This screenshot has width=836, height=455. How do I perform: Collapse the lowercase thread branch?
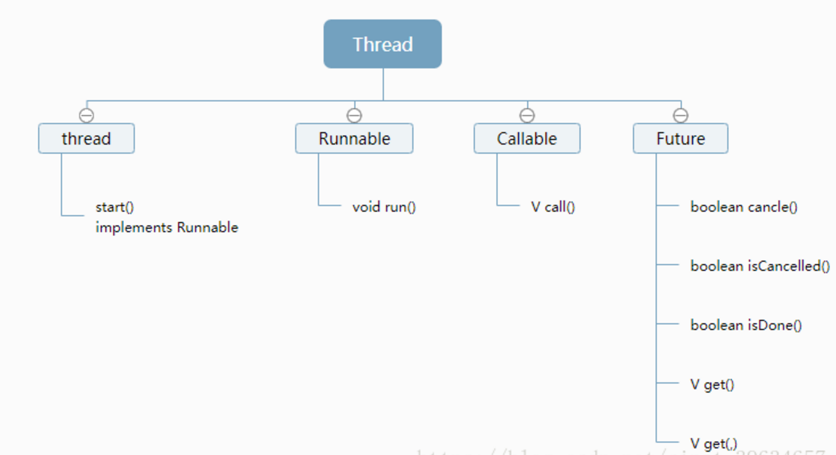86,116
